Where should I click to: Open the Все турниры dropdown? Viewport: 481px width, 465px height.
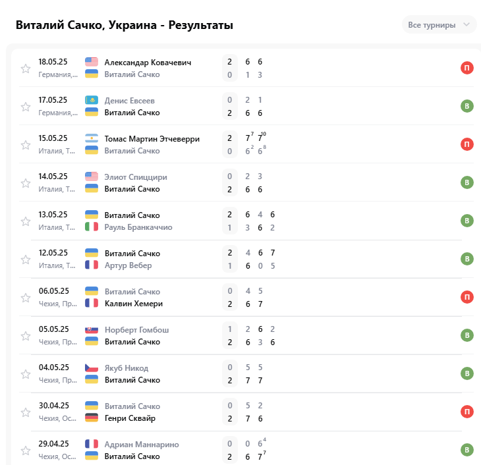click(439, 25)
